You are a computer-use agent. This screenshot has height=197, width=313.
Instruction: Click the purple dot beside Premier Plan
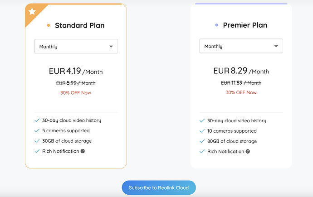[217, 25]
